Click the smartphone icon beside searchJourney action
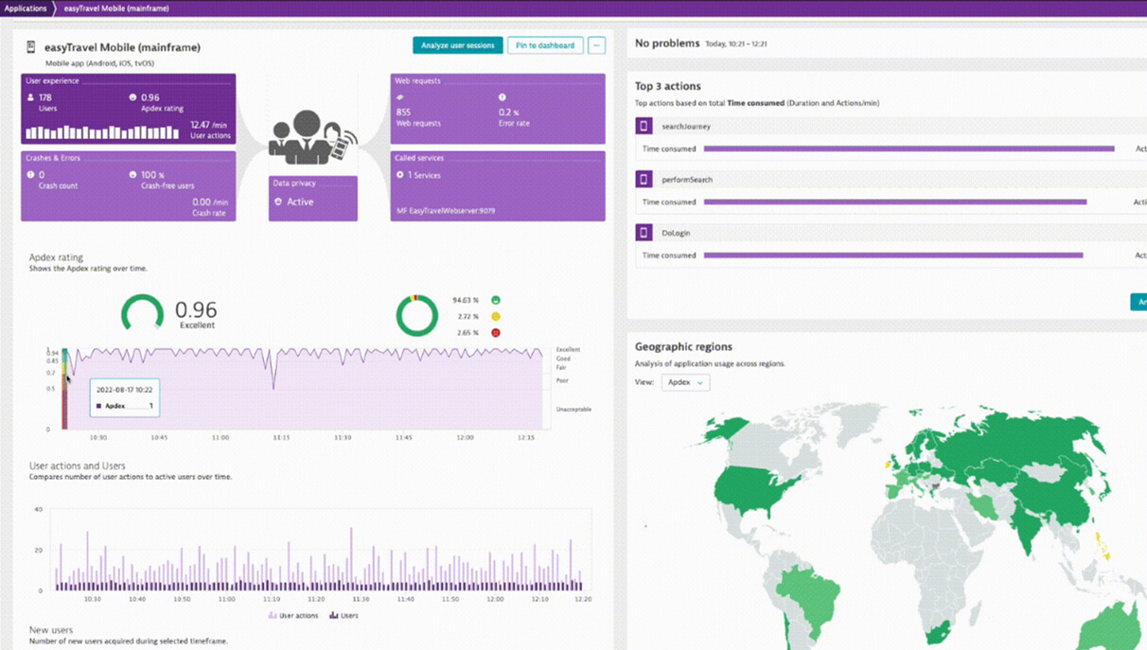The image size is (1147, 650). pyautogui.click(x=645, y=125)
